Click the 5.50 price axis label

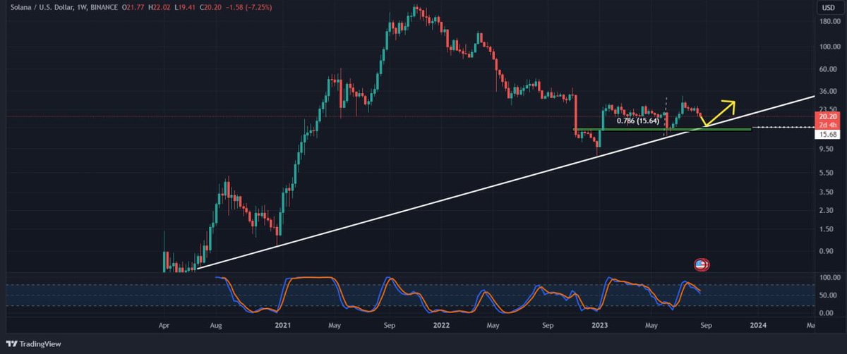click(827, 173)
